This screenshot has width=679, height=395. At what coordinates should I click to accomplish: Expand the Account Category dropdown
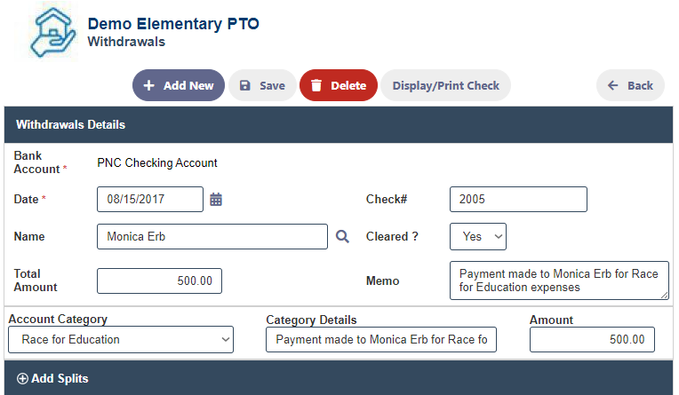(x=121, y=340)
